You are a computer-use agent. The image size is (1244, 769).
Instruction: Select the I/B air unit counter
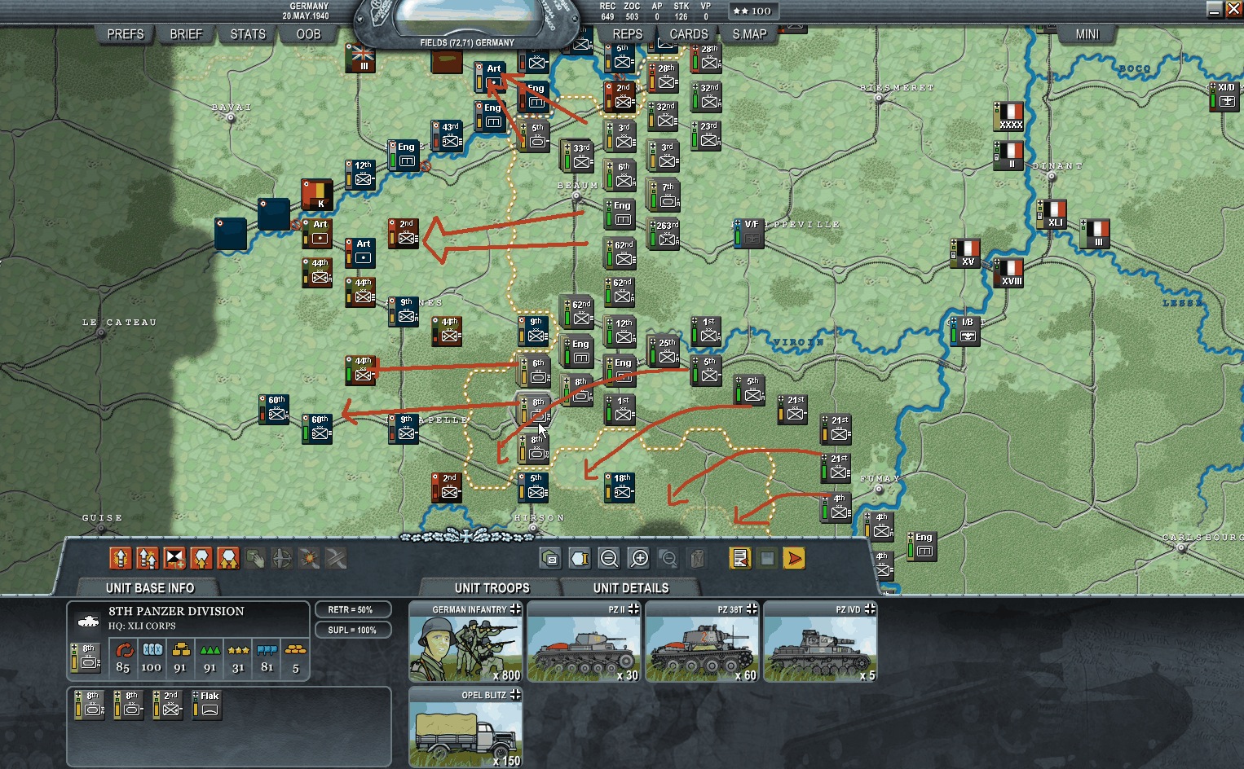(965, 332)
